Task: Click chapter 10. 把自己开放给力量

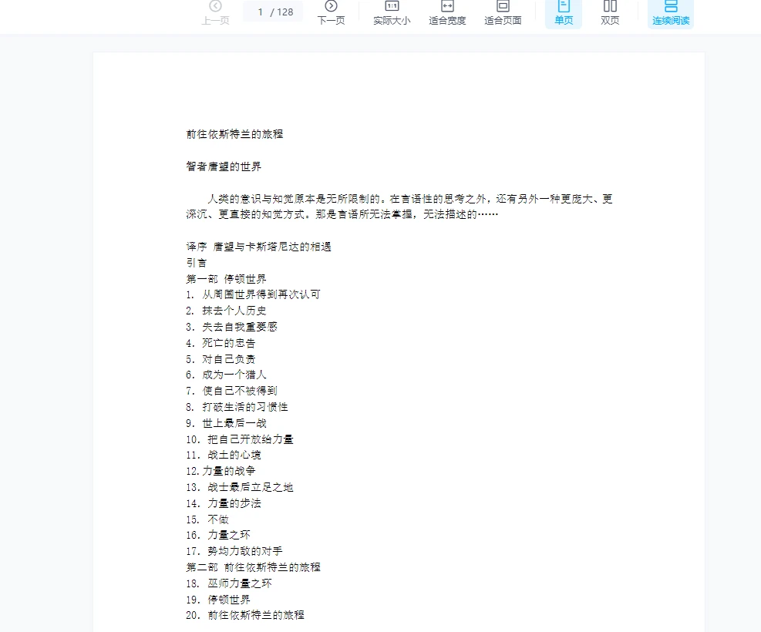Action: 240,439
